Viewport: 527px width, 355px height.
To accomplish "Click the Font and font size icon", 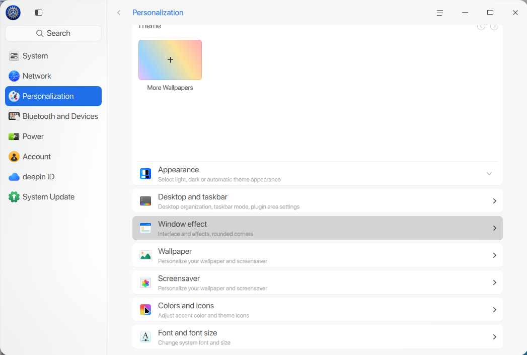I will coord(145,337).
